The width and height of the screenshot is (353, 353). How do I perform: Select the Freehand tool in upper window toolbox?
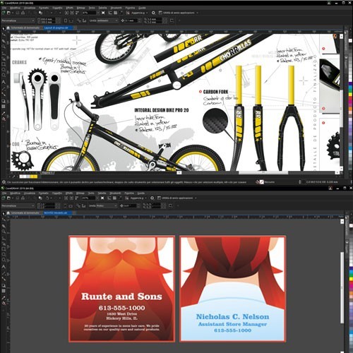(4, 54)
